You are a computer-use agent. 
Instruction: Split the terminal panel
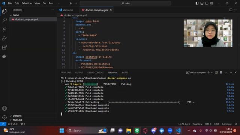click(216, 72)
